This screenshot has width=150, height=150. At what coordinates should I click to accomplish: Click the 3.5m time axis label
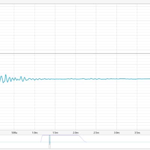point(137,133)
